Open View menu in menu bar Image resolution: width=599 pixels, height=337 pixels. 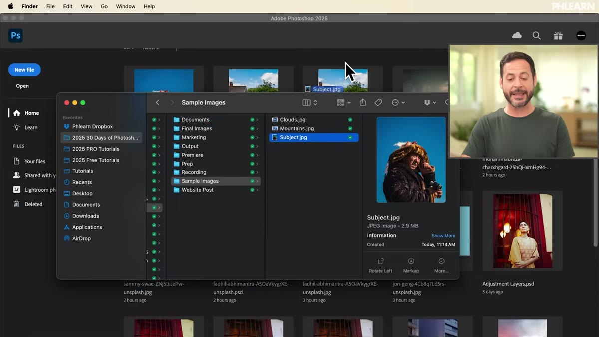[86, 6]
